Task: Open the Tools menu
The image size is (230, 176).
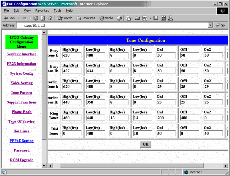Action: 57,11
